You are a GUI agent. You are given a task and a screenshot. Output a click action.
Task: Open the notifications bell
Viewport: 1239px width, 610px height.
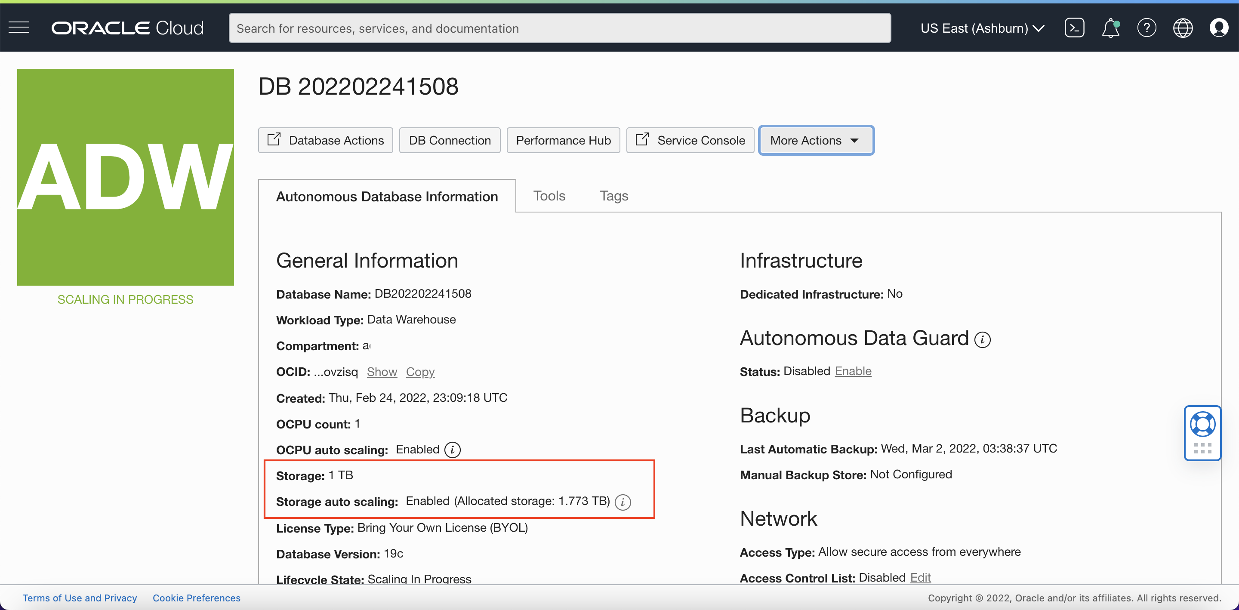1110,28
